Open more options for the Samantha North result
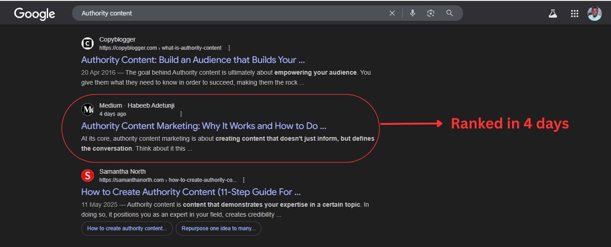The height and width of the screenshot is (247, 611). (244, 180)
